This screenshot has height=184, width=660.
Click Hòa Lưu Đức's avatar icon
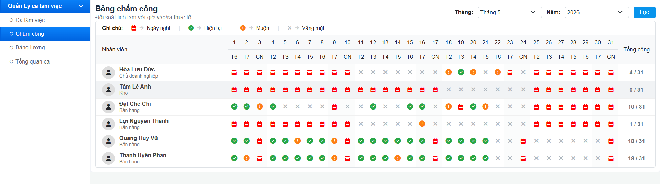(108, 72)
